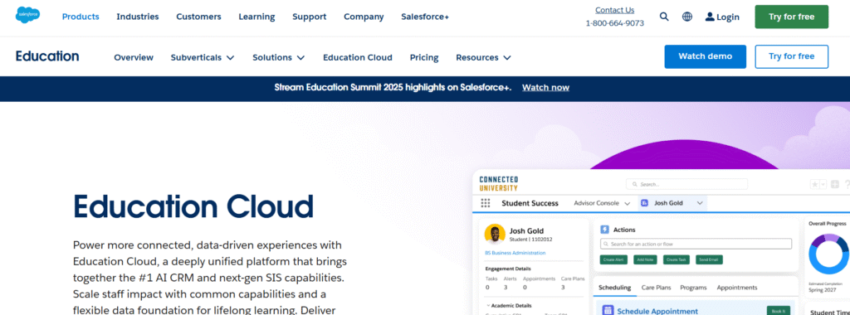Open the Education Cloud nav link
Viewport: 850px width, 315px height.
click(358, 57)
